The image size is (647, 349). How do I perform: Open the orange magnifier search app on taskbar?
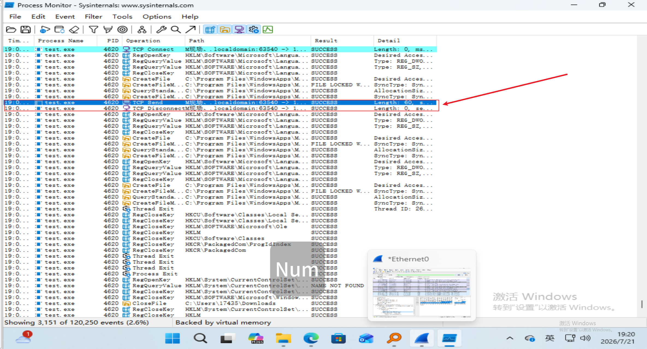coord(394,339)
